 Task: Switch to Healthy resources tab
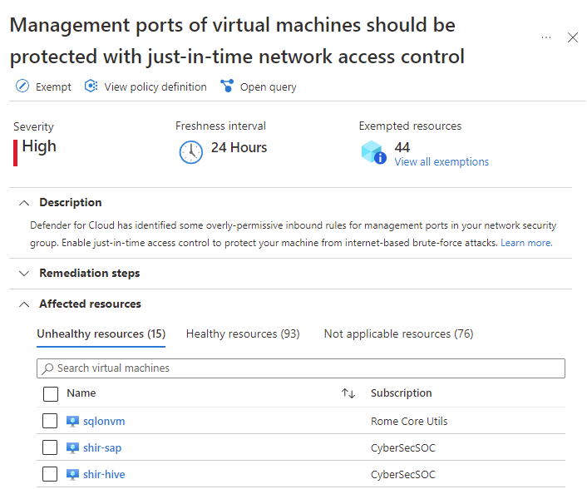pos(243,333)
